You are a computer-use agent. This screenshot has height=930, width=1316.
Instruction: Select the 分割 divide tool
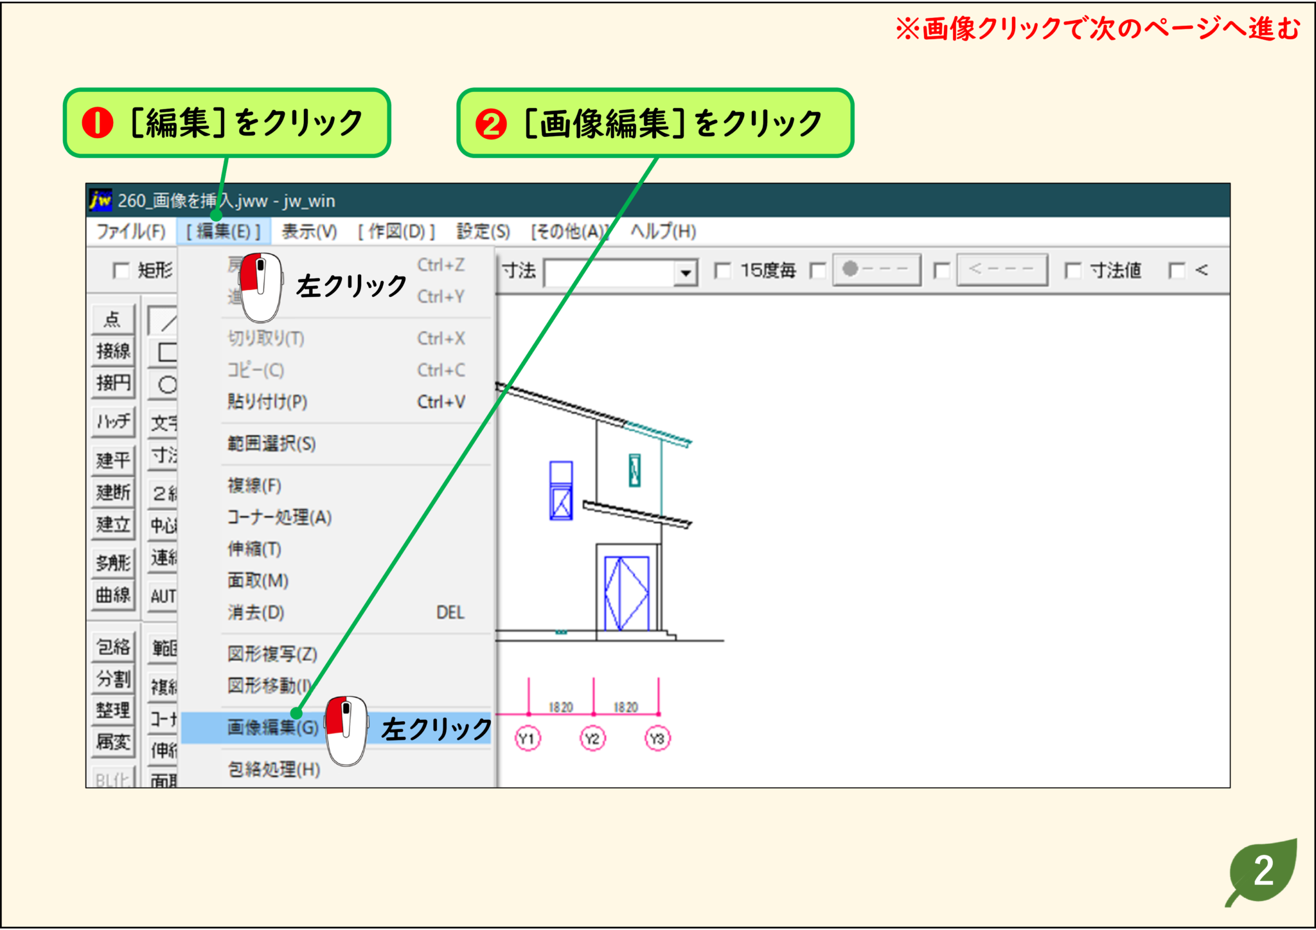point(112,678)
